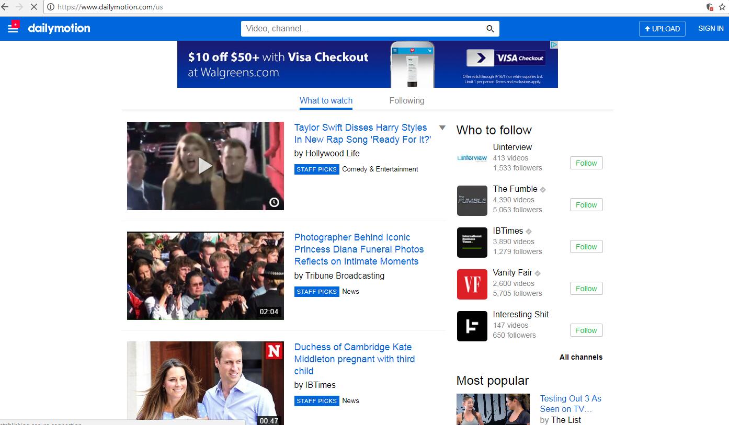
Task: Open Uinterview channel avatar
Action: tap(472, 158)
